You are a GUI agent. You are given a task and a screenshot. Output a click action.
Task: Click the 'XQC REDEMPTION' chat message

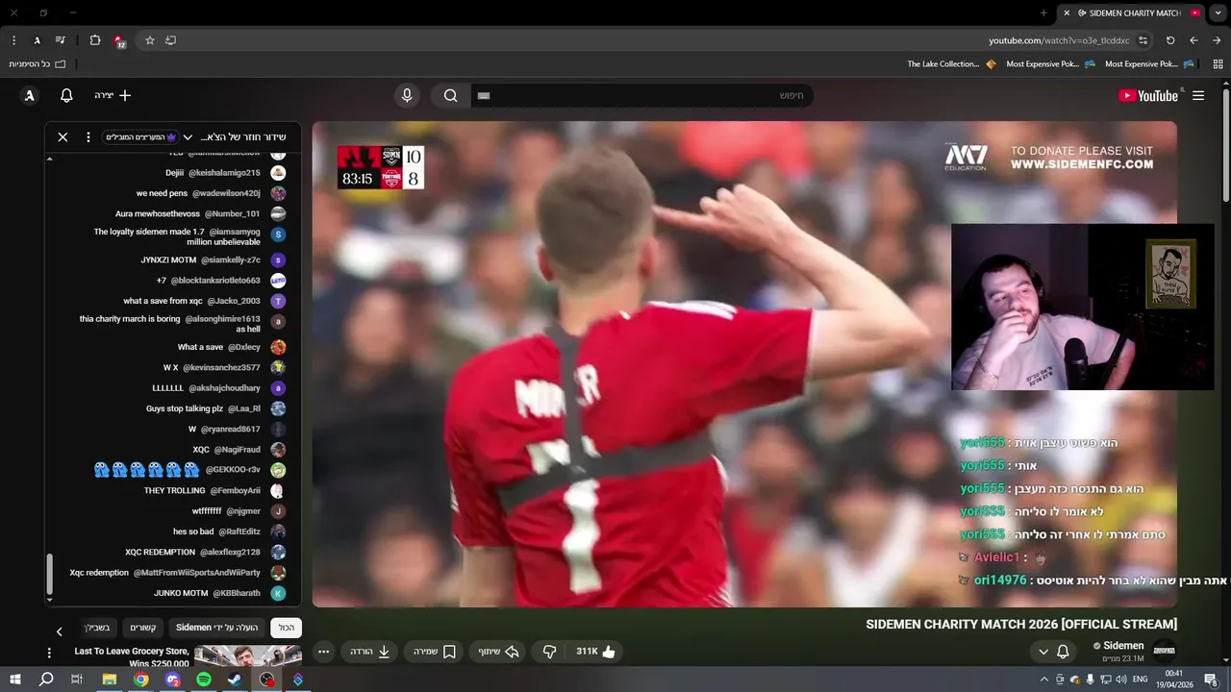pos(161,552)
